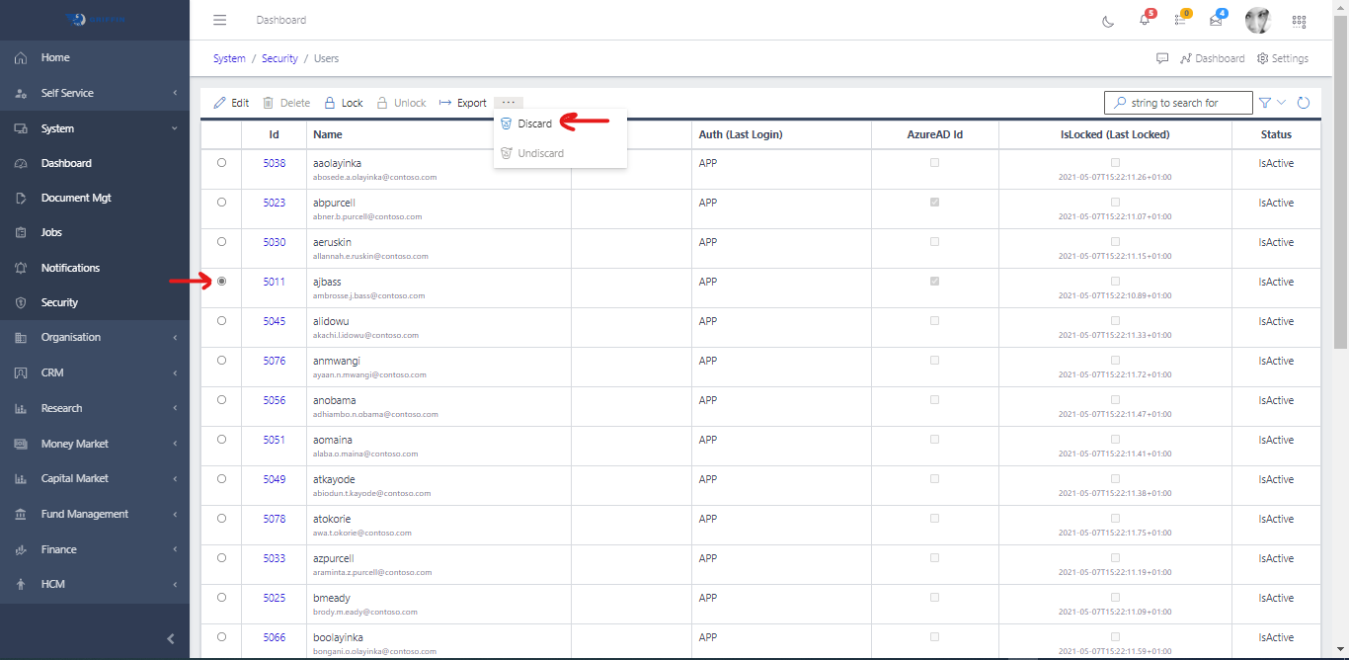Viewport: 1349px width, 660px height.
Task: Click the hamburger menu icon
Action: 220,21
